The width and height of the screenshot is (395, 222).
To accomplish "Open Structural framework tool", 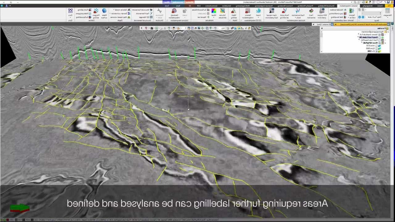I will coord(143,10).
